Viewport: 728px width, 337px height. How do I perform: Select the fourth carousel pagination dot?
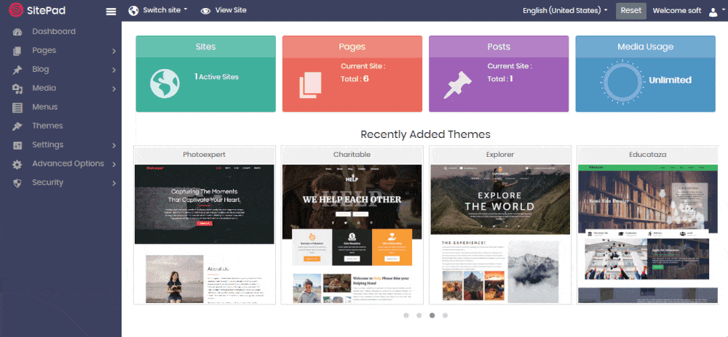[x=446, y=316]
